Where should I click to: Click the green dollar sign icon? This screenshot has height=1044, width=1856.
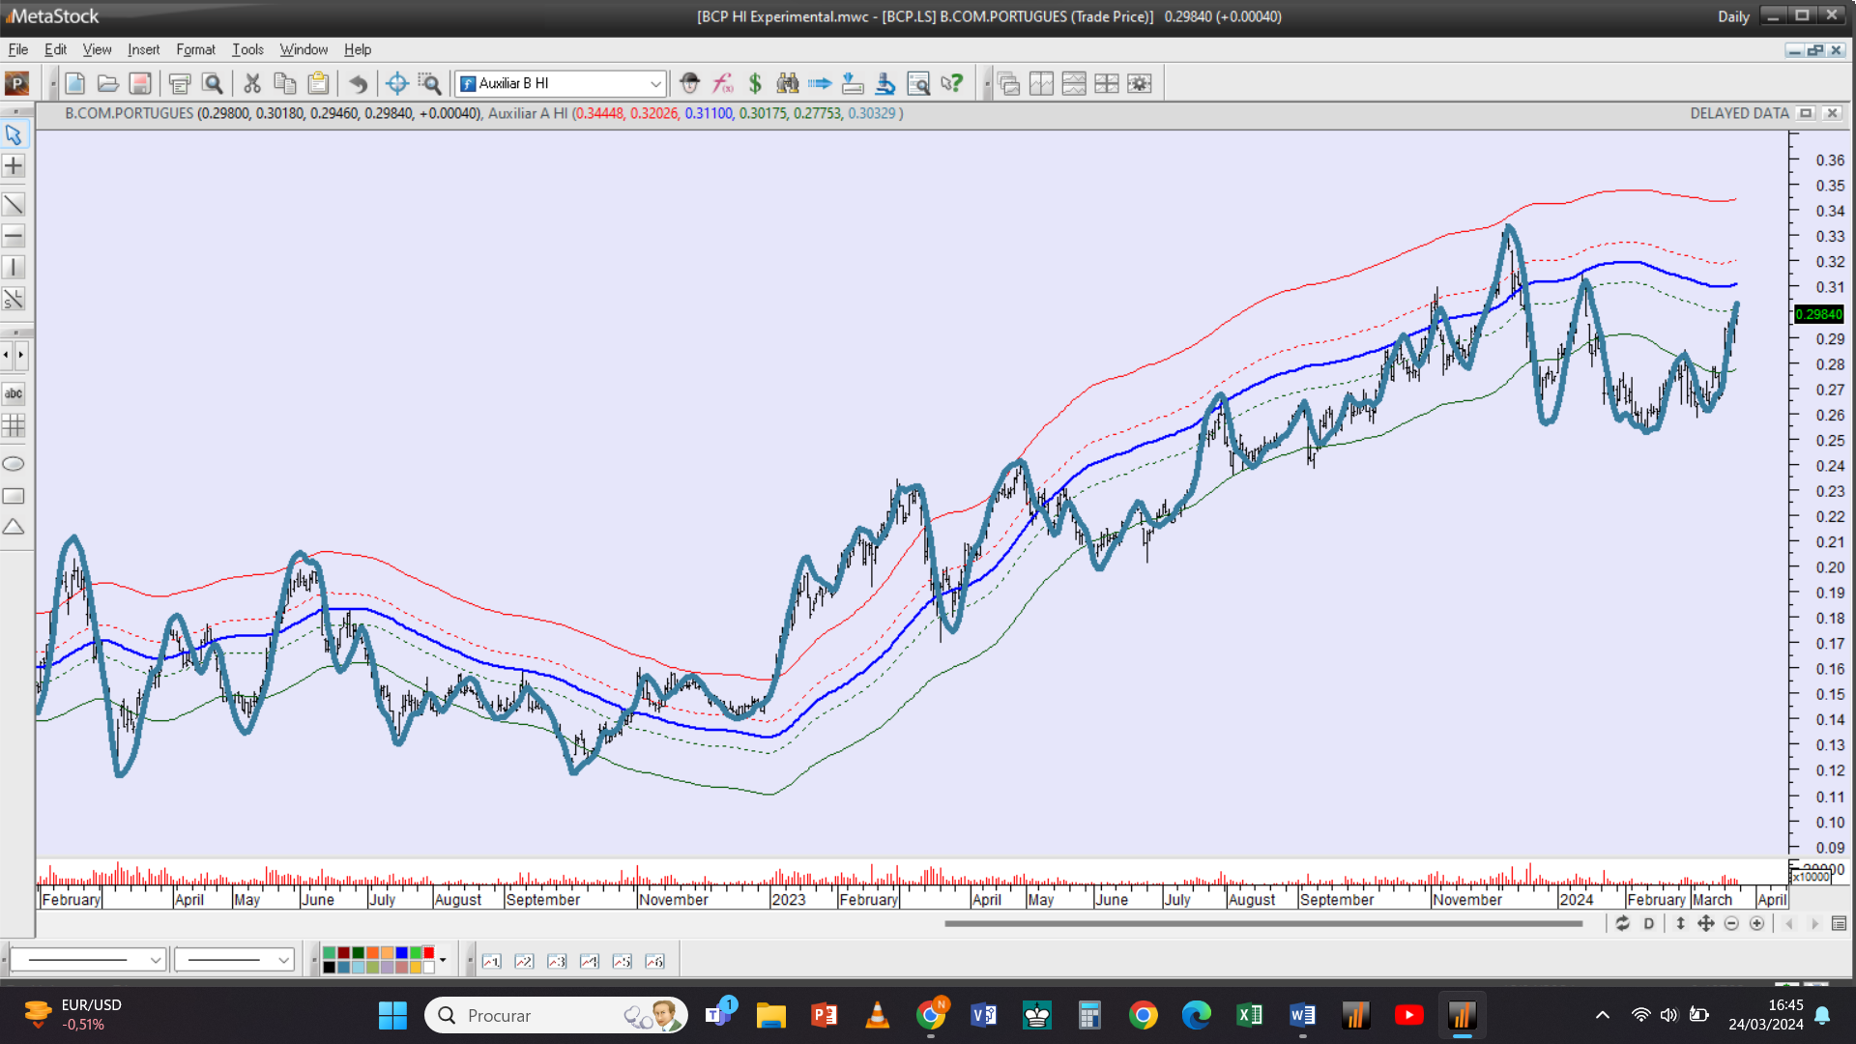(x=755, y=83)
